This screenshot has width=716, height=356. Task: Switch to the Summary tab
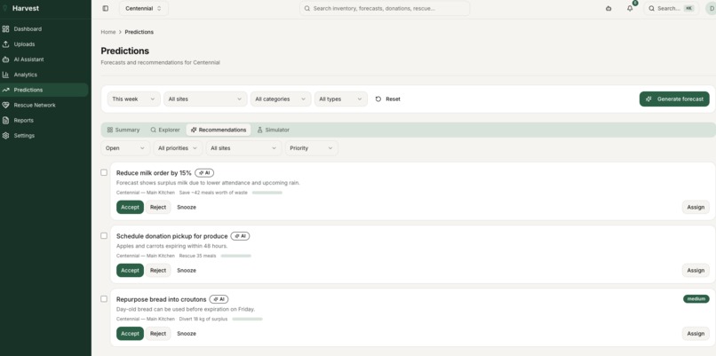click(123, 131)
